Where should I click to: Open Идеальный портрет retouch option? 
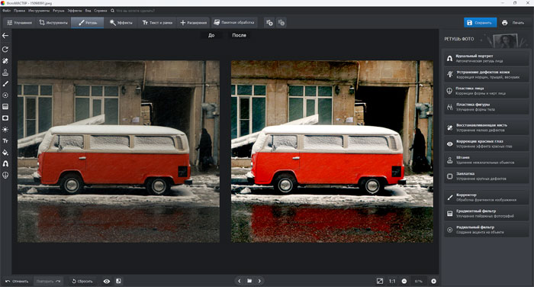[x=487, y=58]
